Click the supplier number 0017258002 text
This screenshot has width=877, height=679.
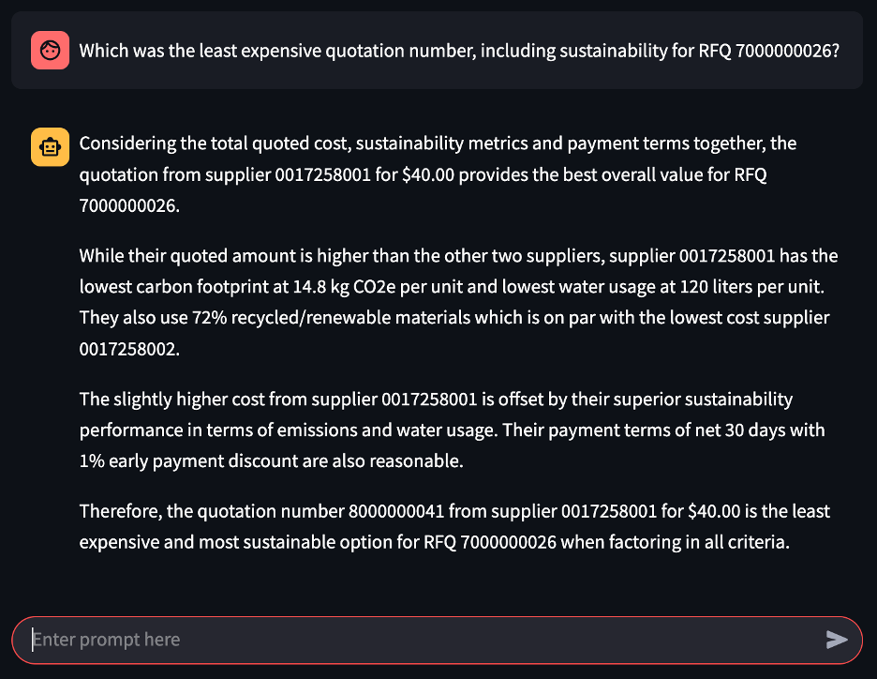pos(128,349)
